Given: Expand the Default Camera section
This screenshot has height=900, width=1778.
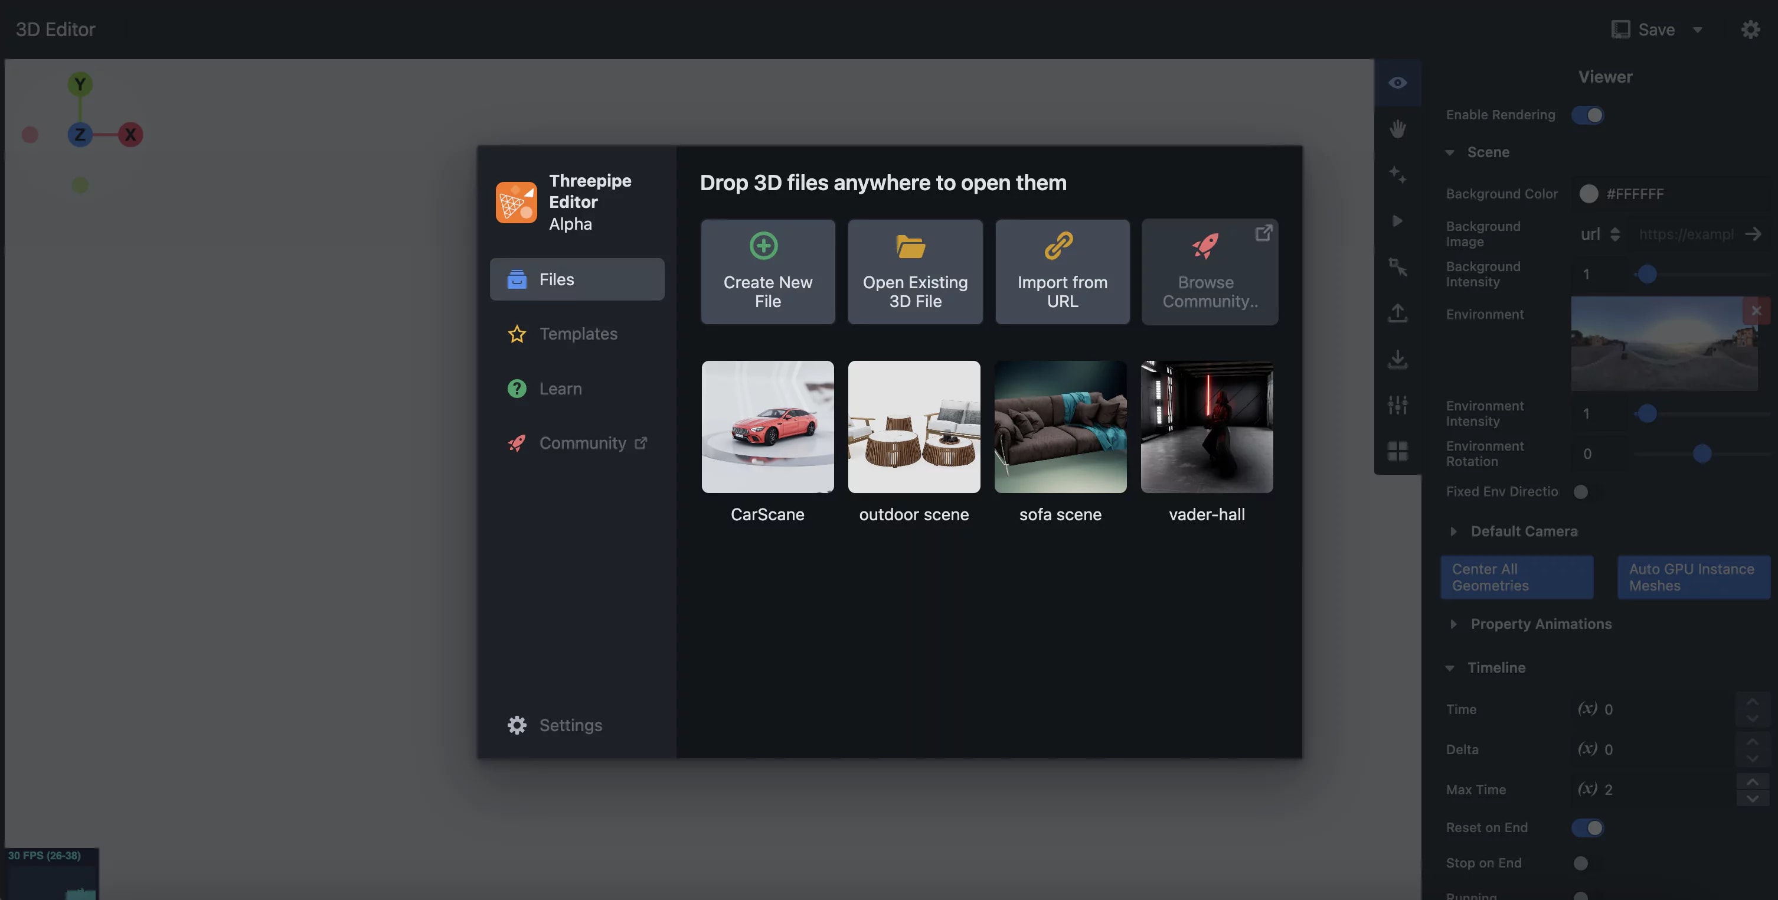Looking at the screenshot, I should pos(1453,531).
